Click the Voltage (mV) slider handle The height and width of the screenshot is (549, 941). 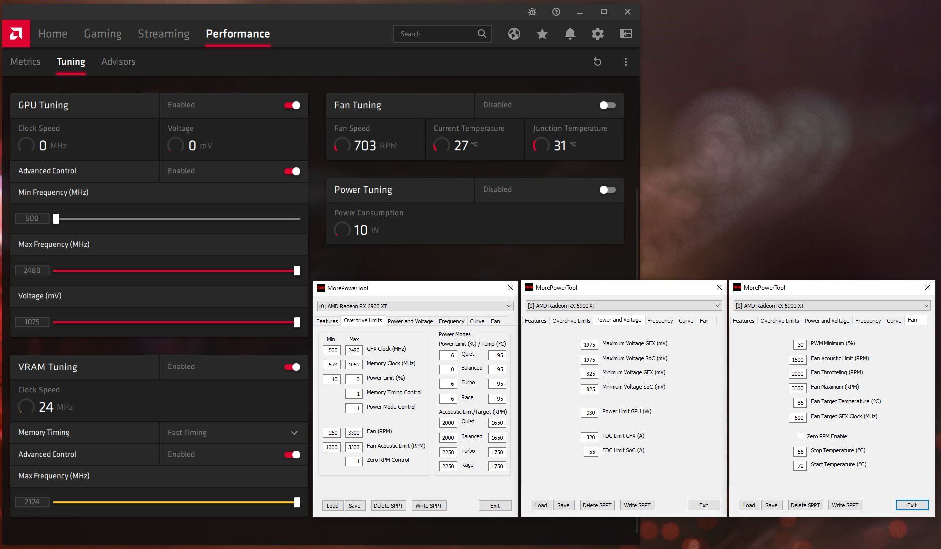pyautogui.click(x=297, y=322)
